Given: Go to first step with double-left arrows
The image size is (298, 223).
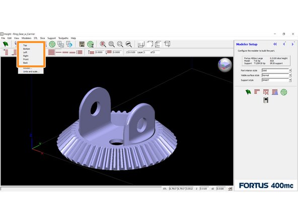Looking at the screenshot, I should (x=275, y=44).
